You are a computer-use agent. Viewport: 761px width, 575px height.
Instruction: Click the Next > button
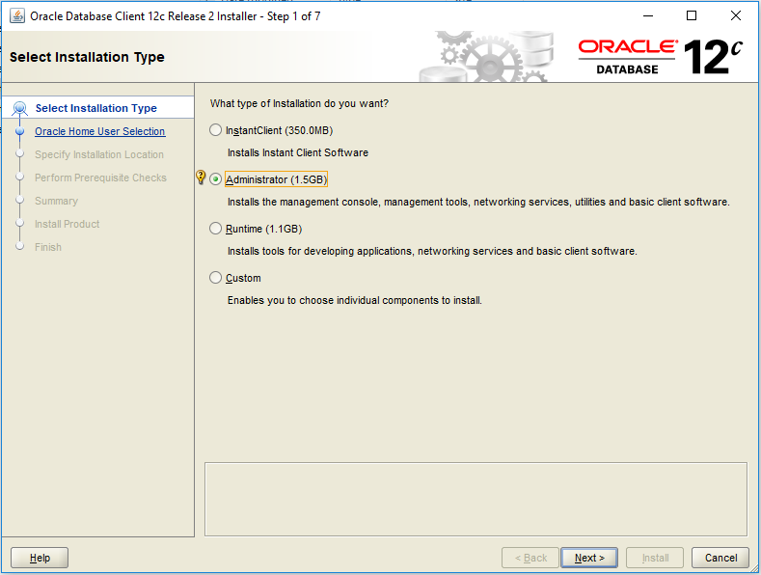coord(589,558)
